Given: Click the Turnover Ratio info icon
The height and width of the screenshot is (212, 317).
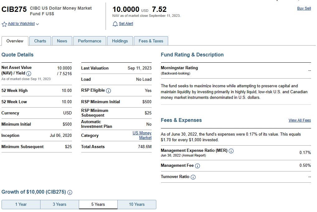Looking at the screenshot, I should [x=193, y=177].
